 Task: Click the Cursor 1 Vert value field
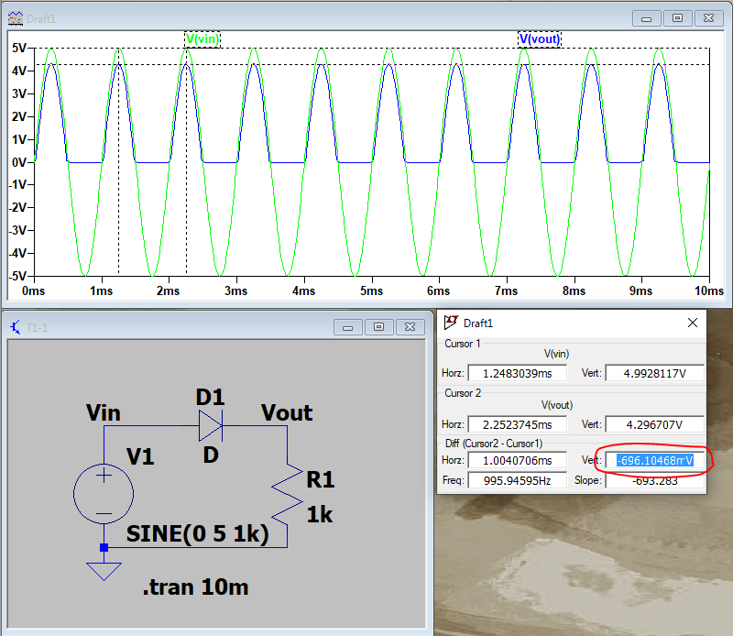click(653, 373)
